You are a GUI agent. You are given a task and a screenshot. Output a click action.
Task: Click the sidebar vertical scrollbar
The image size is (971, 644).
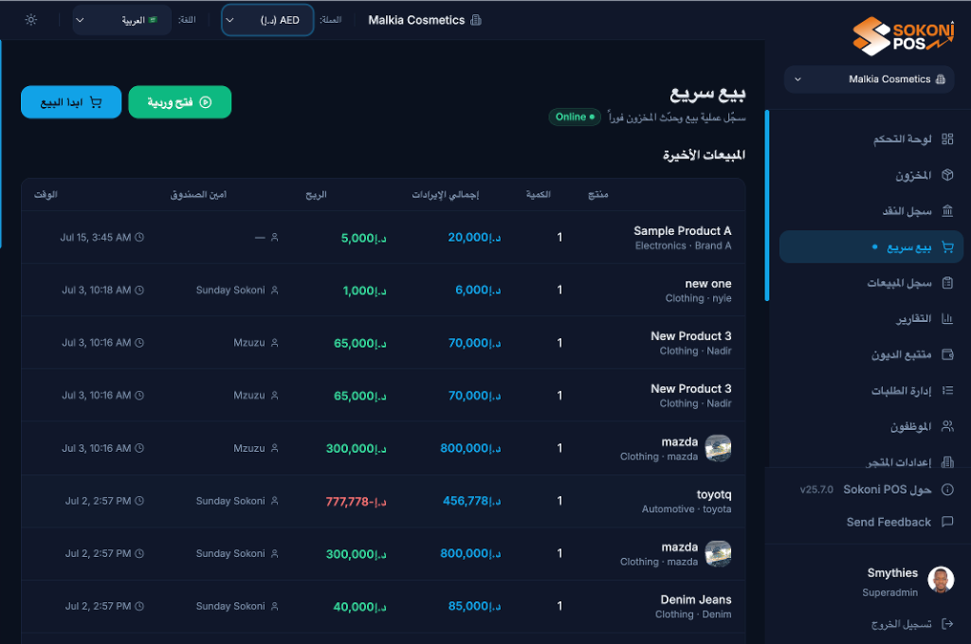(x=766, y=206)
